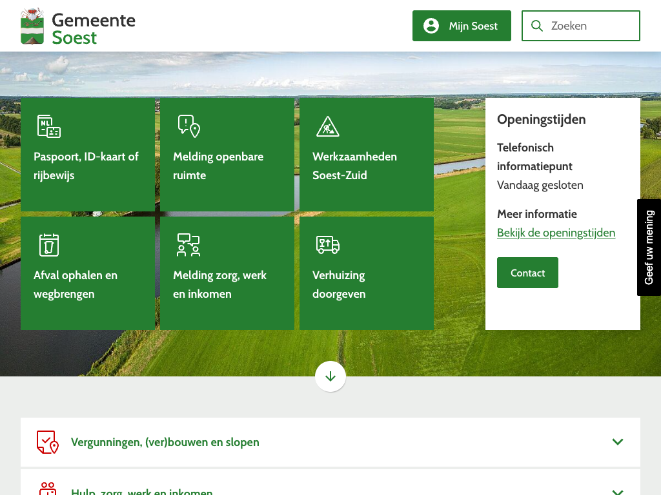The width and height of the screenshot is (661, 495).
Task: Click the people conversation icon for zorg
Action: tap(188, 245)
